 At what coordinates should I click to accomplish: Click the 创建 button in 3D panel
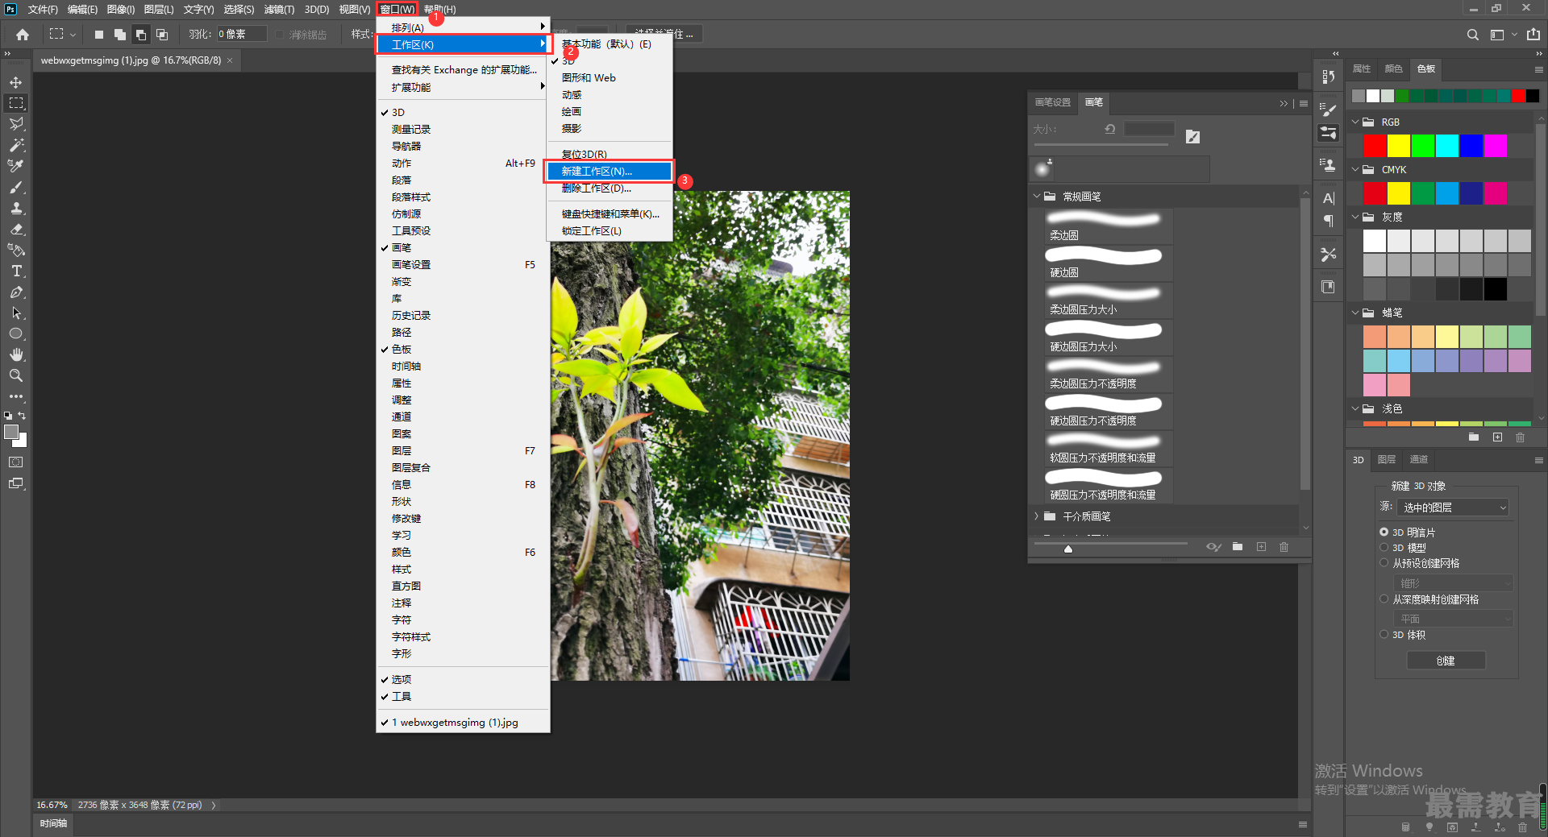[1446, 661]
